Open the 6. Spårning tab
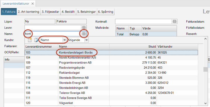The height and width of the screenshot is (107, 210). click(x=105, y=12)
